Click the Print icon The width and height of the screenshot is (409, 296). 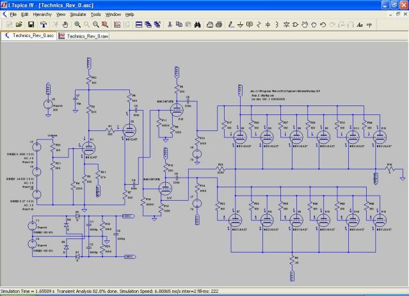(219, 25)
